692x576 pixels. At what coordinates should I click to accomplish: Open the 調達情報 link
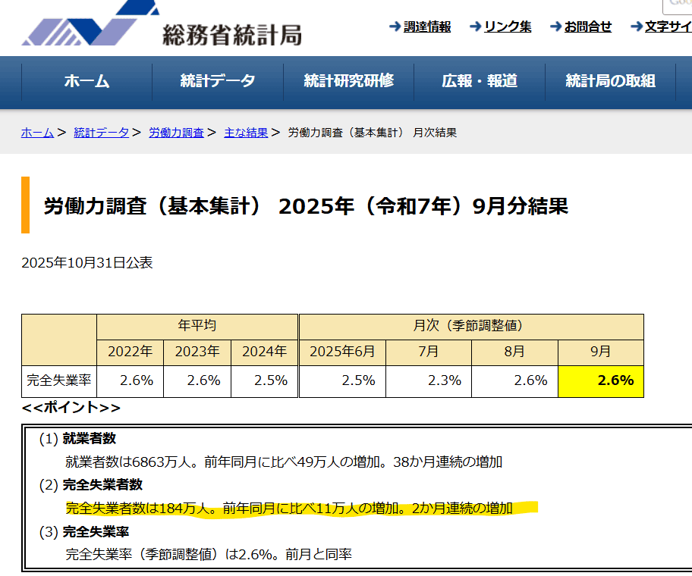[427, 27]
